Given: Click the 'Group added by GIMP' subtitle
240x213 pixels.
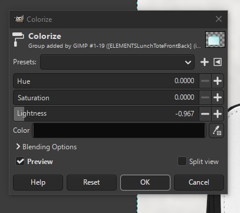Looking at the screenshot, I should click(114, 46).
